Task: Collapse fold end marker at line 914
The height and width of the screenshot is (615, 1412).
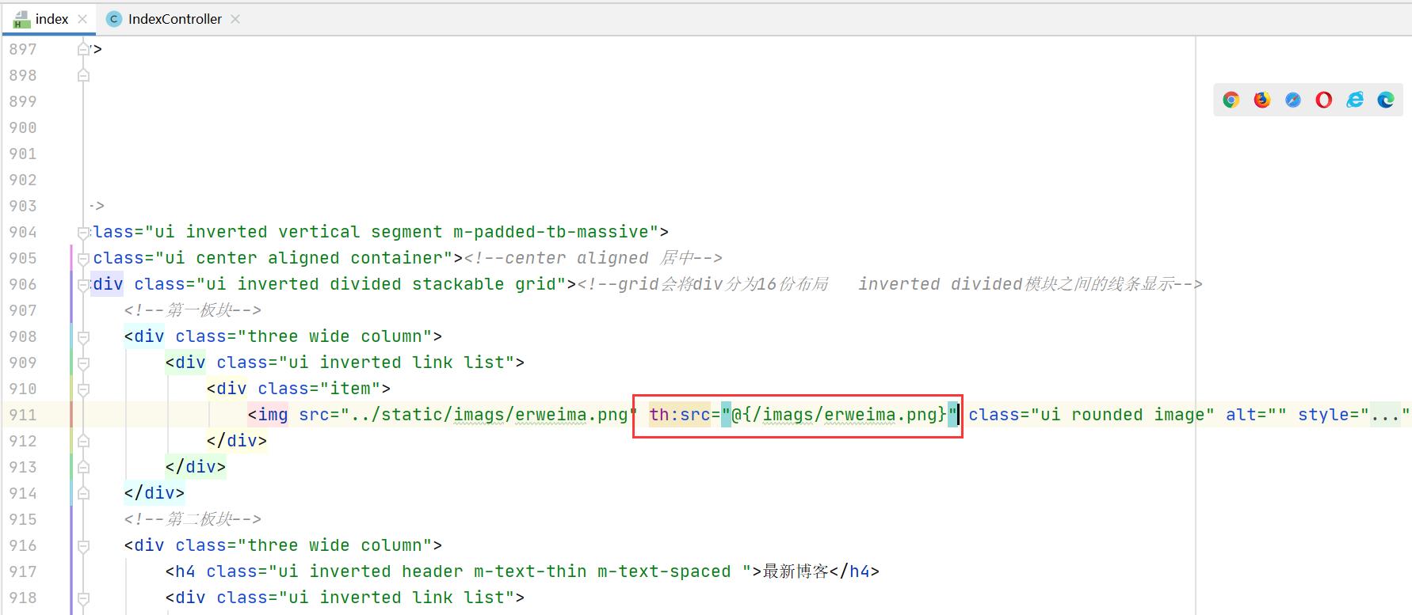Action: [83, 493]
